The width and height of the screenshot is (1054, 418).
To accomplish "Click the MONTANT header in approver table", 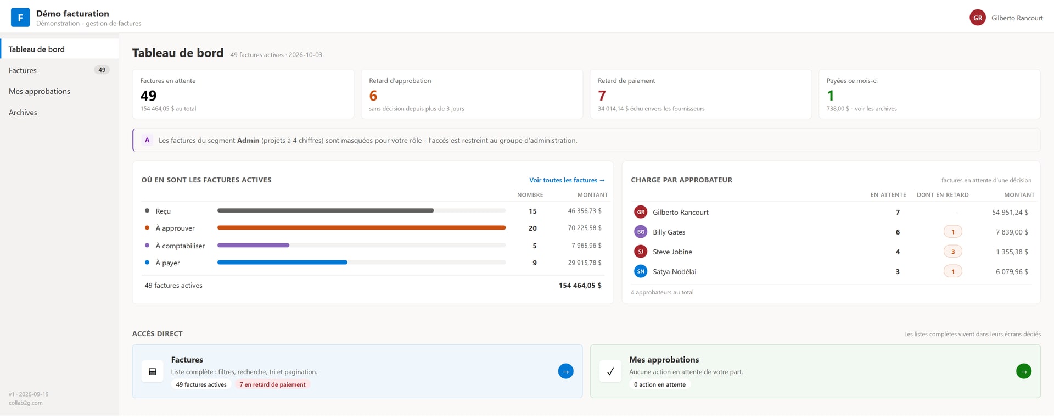I will (1019, 195).
